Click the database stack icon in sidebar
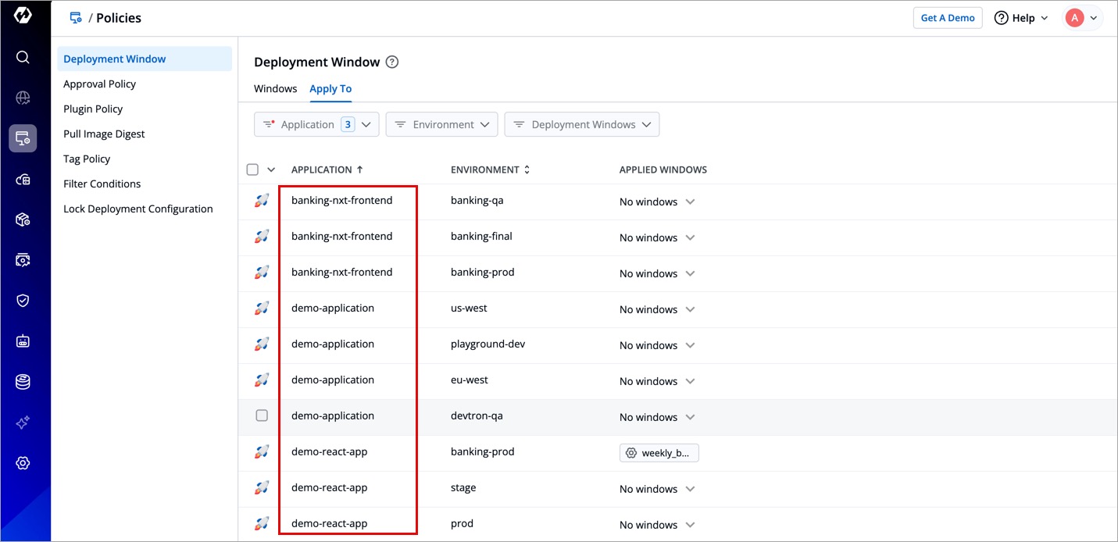Viewport: 1118px width, 542px height. (x=23, y=382)
